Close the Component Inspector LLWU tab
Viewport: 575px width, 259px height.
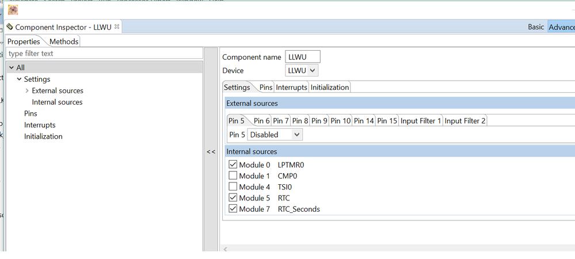[117, 26]
